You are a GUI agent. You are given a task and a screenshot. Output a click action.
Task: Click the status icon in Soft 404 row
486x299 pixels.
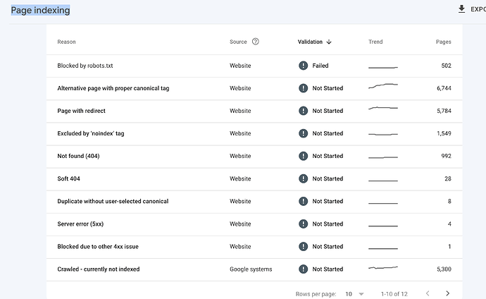(x=303, y=178)
